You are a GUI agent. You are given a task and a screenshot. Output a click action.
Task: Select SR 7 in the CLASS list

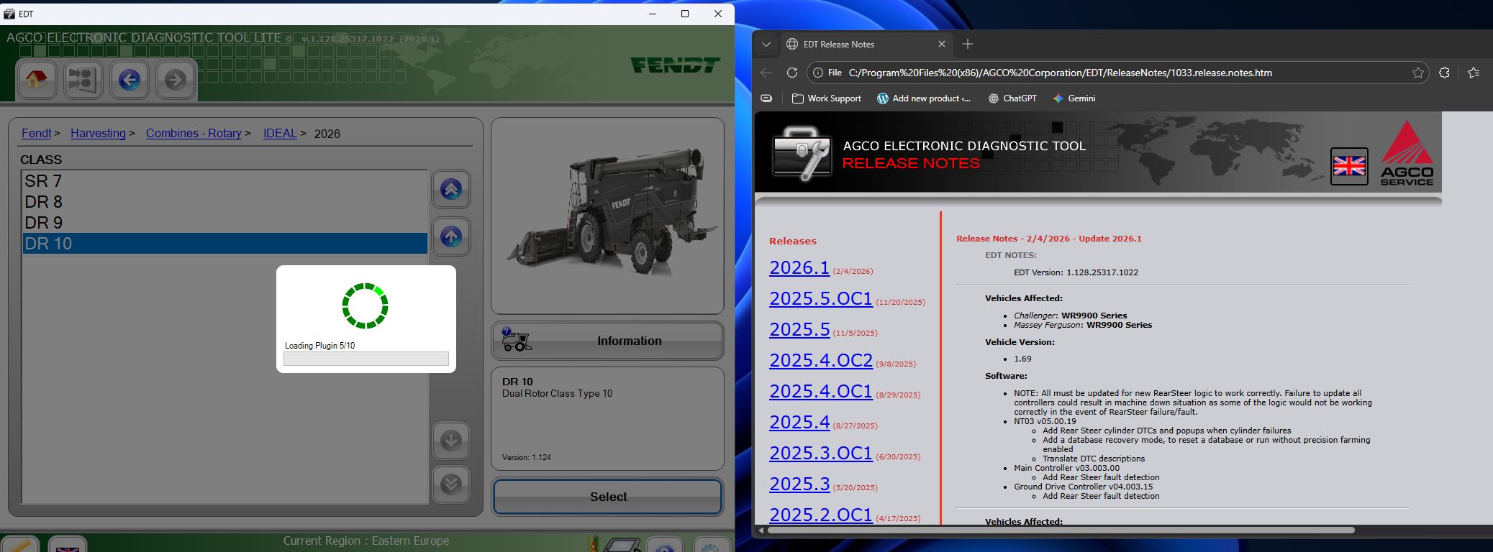225,181
